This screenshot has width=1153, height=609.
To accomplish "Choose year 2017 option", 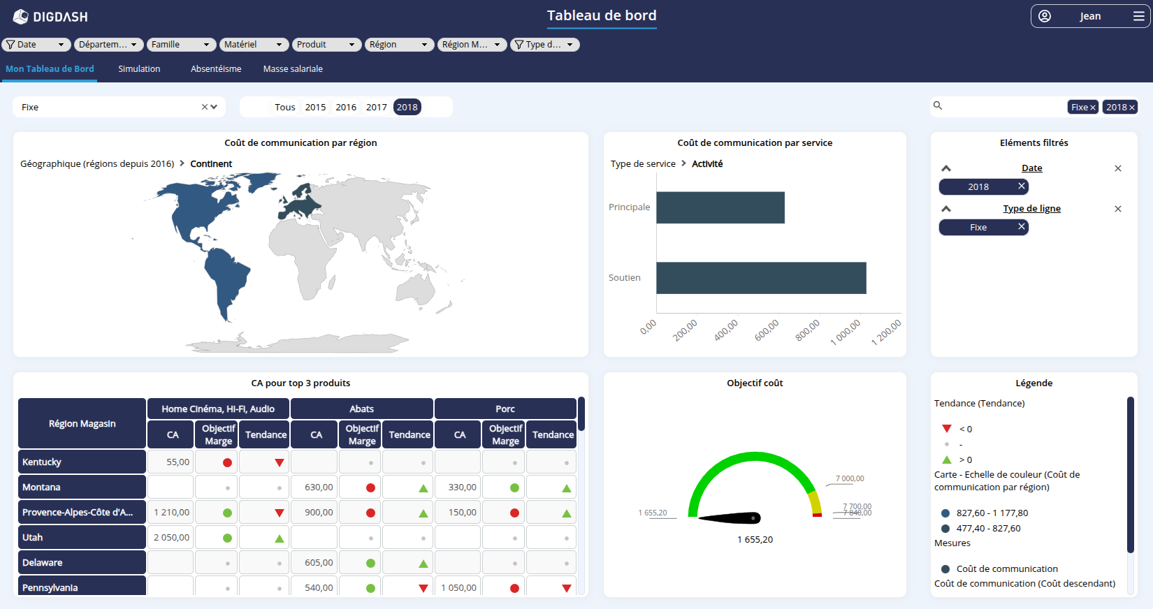I will point(376,107).
